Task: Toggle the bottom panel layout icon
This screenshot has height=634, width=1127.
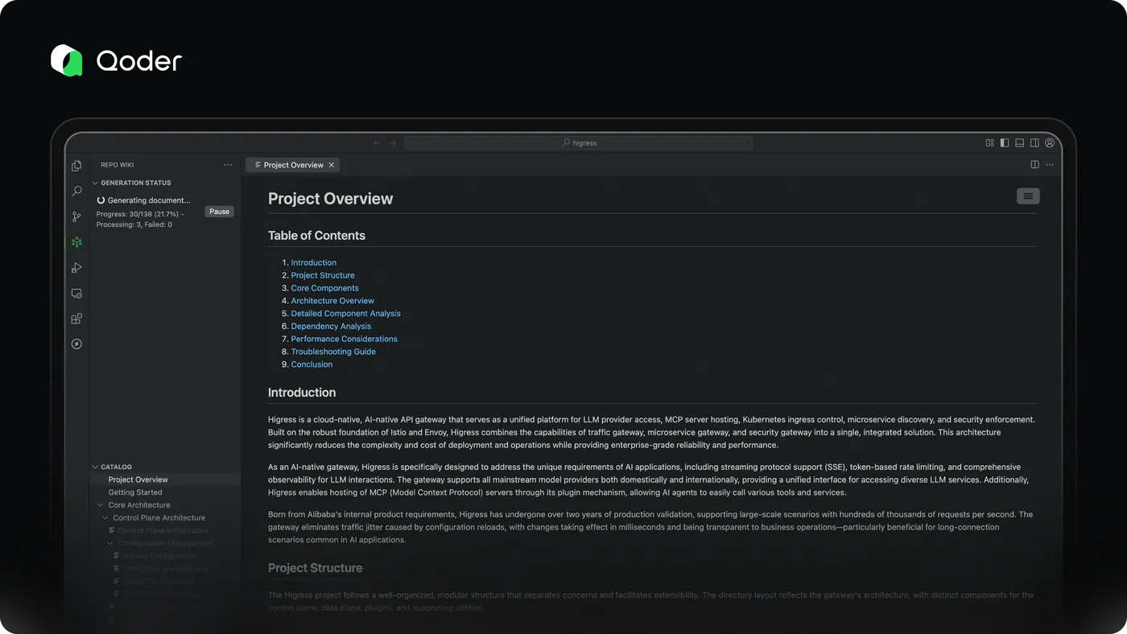Action: pyautogui.click(x=1019, y=143)
